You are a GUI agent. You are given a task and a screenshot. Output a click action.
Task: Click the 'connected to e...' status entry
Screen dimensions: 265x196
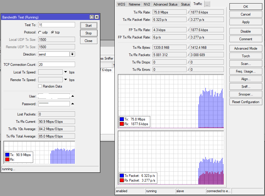coord(219,191)
